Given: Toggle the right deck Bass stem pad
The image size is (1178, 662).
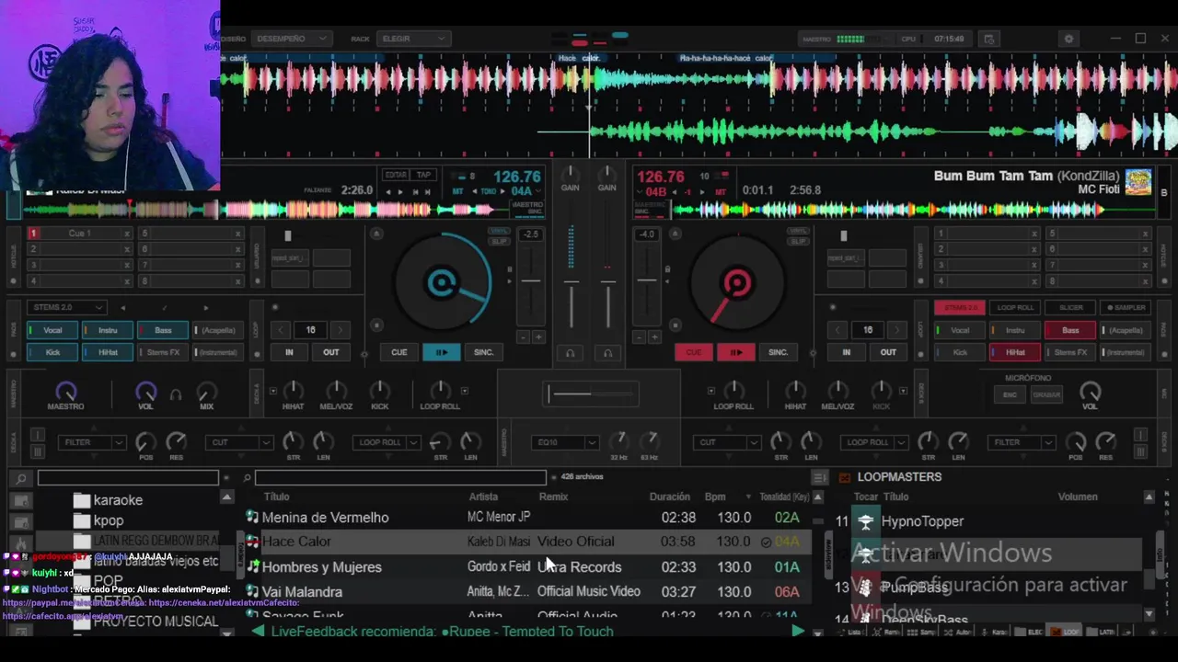Looking at the screenshot, I should click(1069, 330).
